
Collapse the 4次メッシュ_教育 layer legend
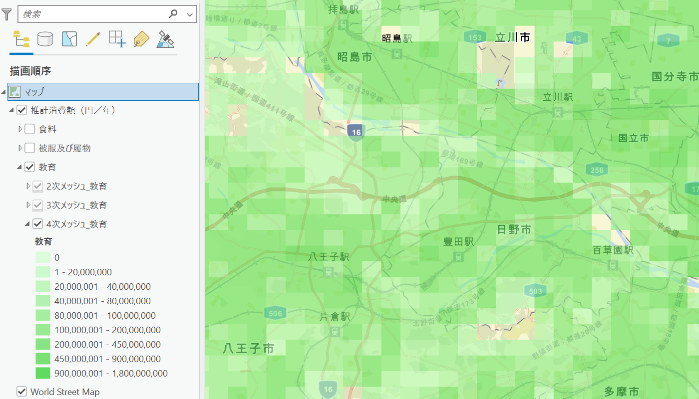(x=27, y=224)
